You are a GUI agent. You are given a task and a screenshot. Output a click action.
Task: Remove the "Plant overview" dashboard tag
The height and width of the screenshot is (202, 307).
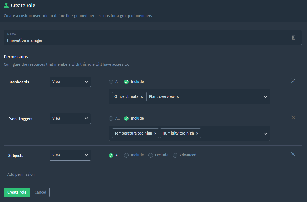178,96
